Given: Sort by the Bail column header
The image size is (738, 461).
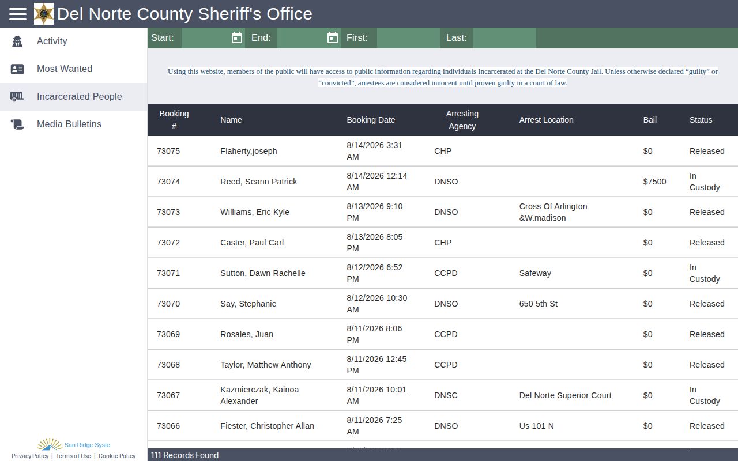Looking at the screenshot, I should click(650, 120).
